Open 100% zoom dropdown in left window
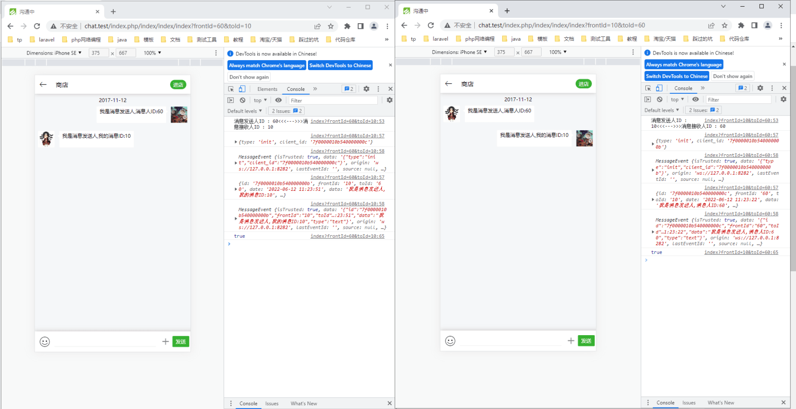The image size is (796, 409). tap(153, 53)
